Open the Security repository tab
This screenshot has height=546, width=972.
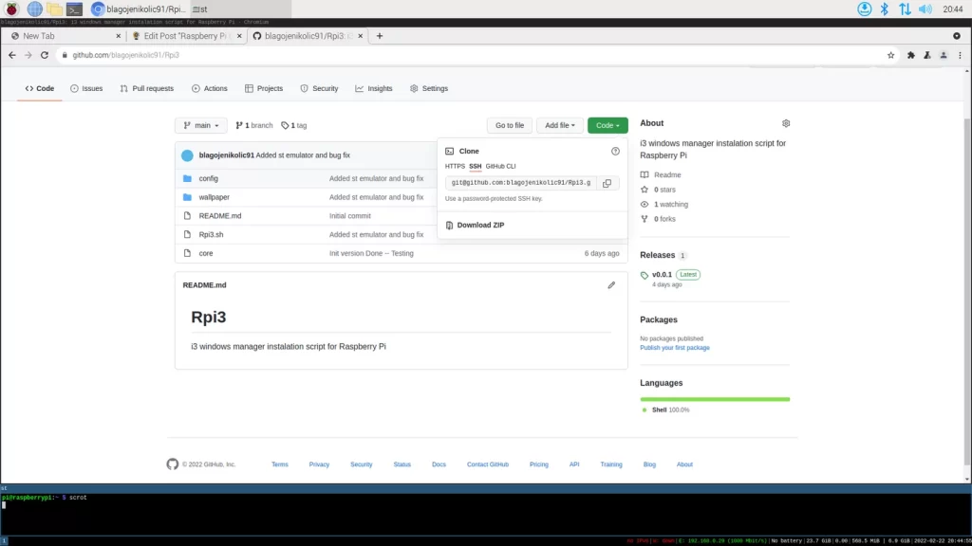[319, 88]
